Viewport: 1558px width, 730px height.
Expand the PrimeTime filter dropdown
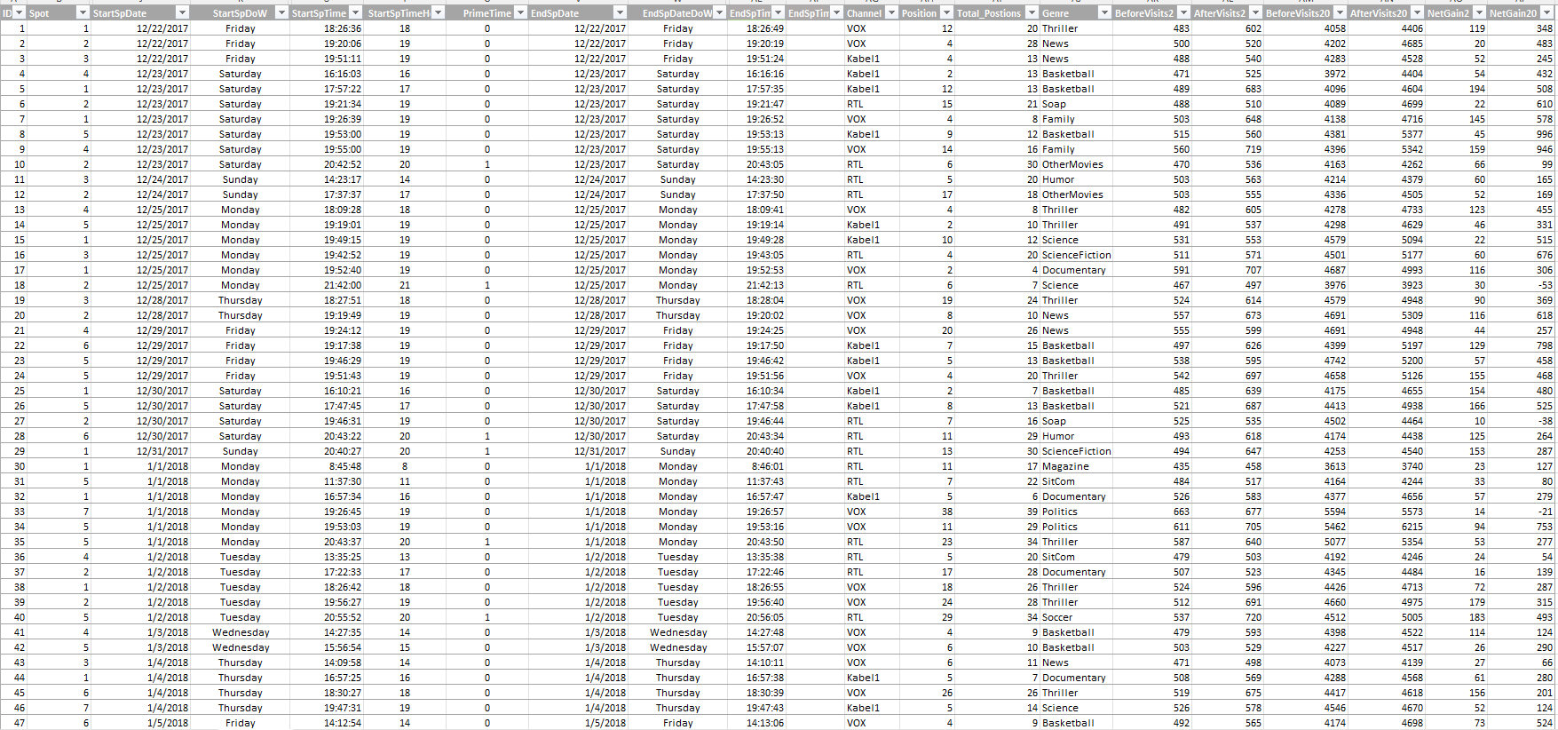point(520,13)
